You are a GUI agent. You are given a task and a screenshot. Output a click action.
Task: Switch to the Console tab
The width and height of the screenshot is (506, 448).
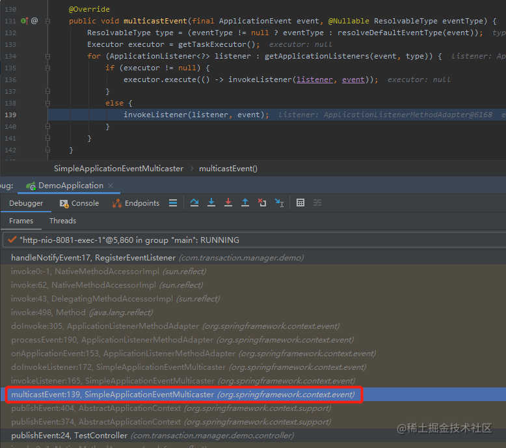click(x=79, y=203)
